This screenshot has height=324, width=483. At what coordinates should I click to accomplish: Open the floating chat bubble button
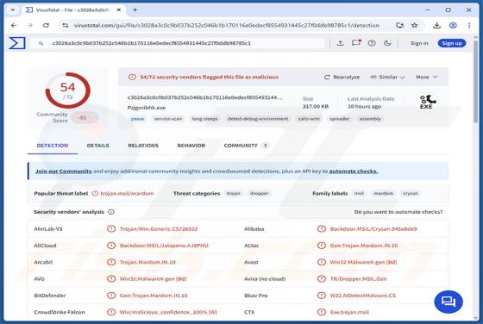point(448,302)
